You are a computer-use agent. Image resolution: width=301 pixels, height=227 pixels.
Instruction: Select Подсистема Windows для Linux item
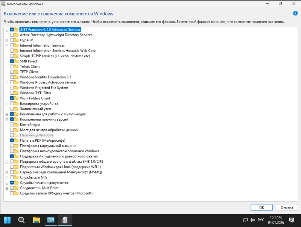[60, 167]
